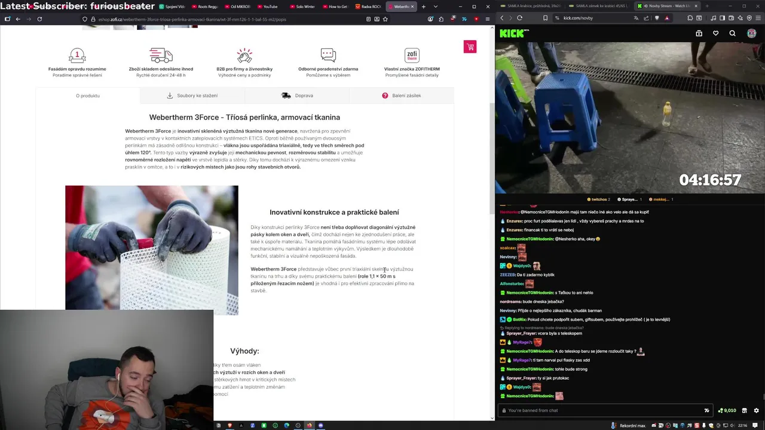The width and height of the screenshot is (765, 430).
Task: Click username NemocniceTGMHodonin in last chat message
Action: coord(530,396)
